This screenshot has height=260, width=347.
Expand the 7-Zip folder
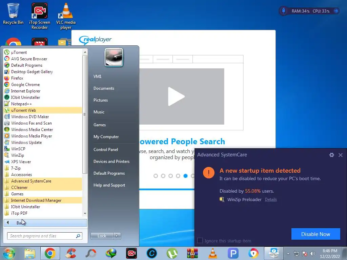point(43,168)
